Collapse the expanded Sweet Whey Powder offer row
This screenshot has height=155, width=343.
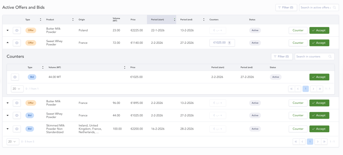pyautogui.click(x=8, y=43)
